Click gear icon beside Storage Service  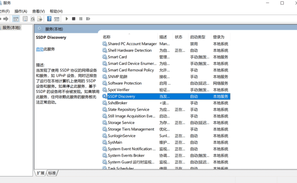point(105,123)
